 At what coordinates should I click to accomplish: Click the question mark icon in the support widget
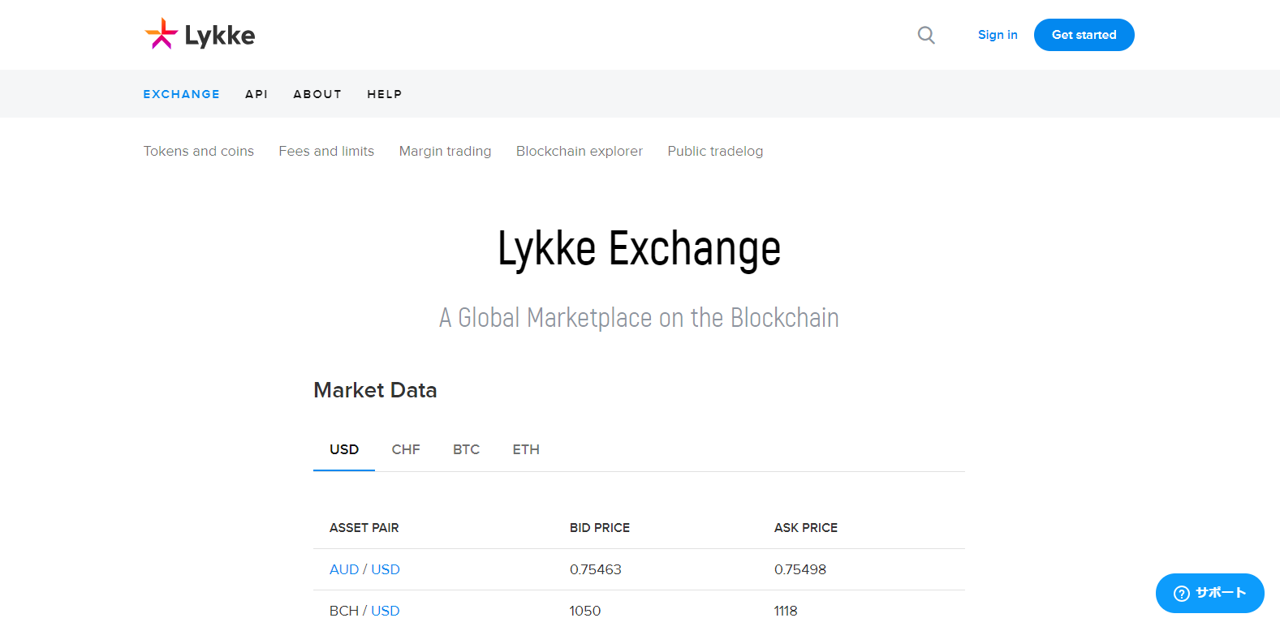[1182, 594]
